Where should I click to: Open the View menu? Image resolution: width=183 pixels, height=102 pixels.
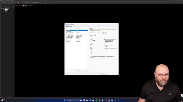coord(7,3)
